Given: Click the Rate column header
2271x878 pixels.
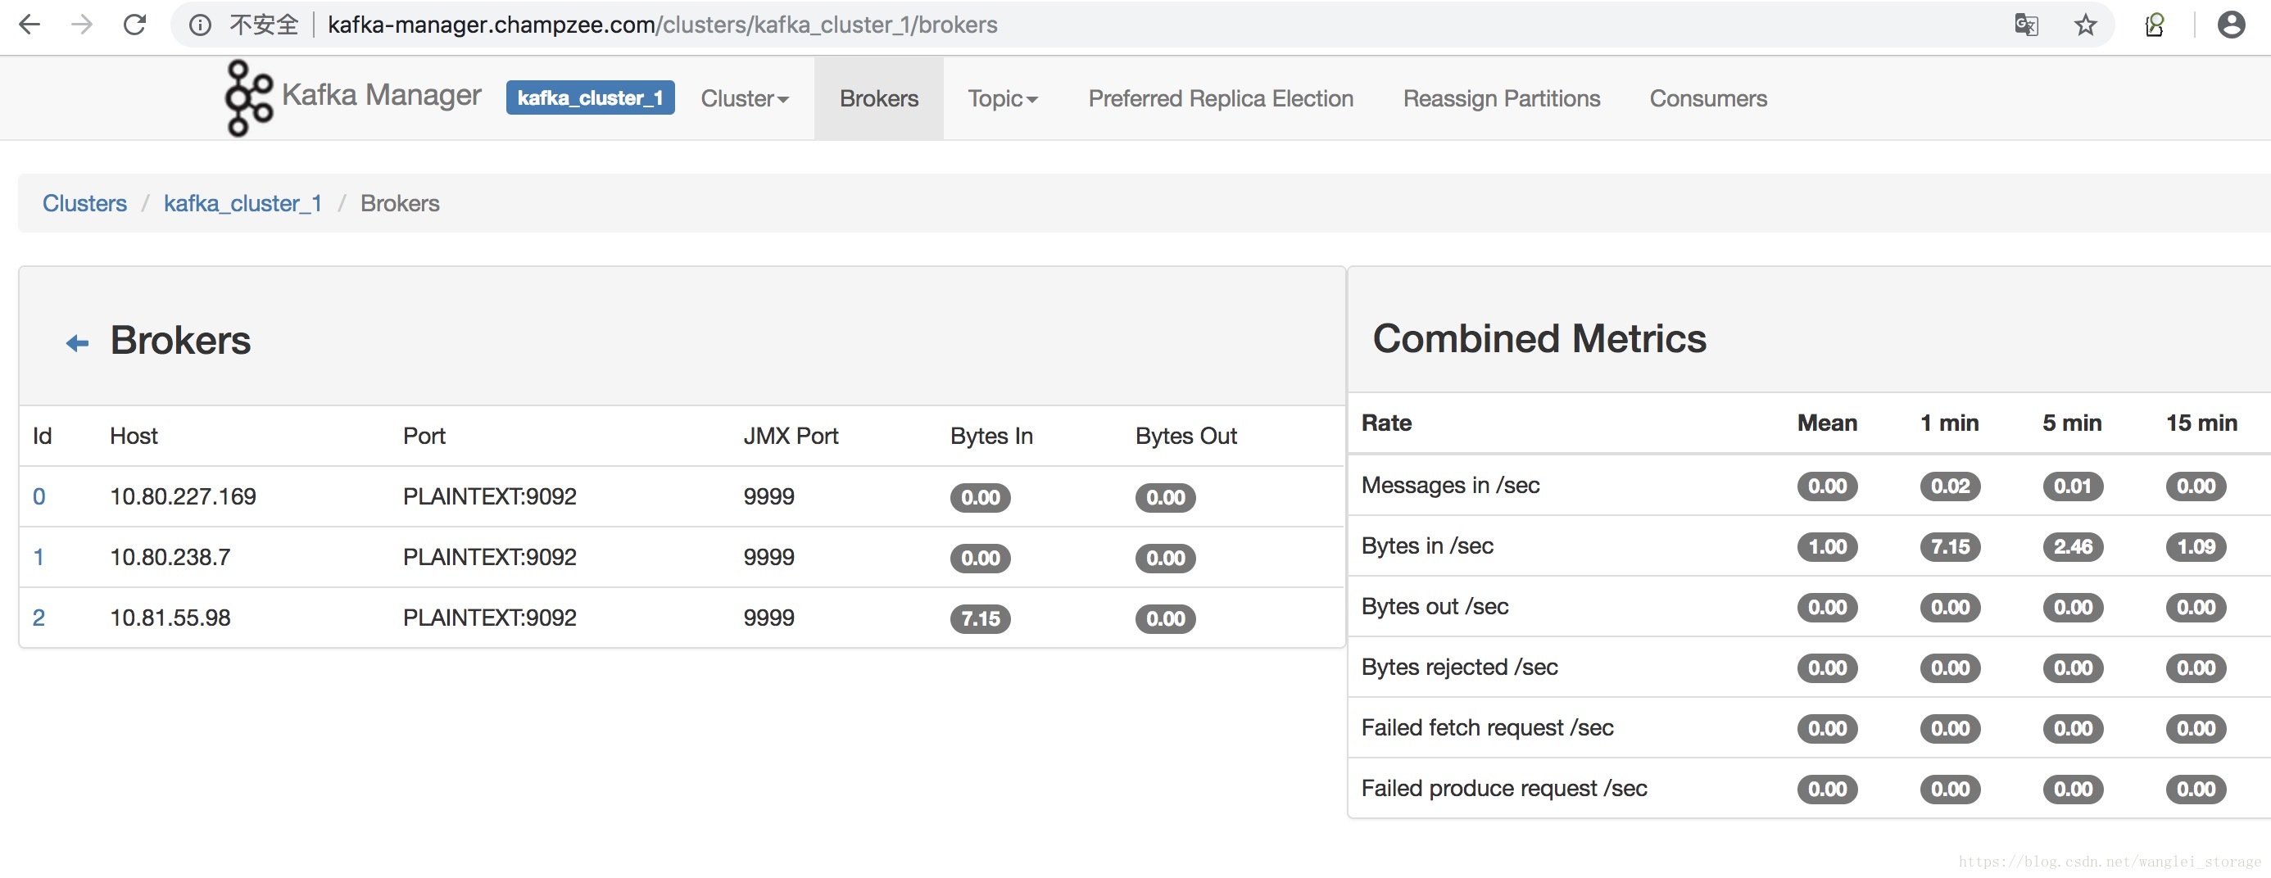Looking at the screenshot, I should tap(1386, 423).
